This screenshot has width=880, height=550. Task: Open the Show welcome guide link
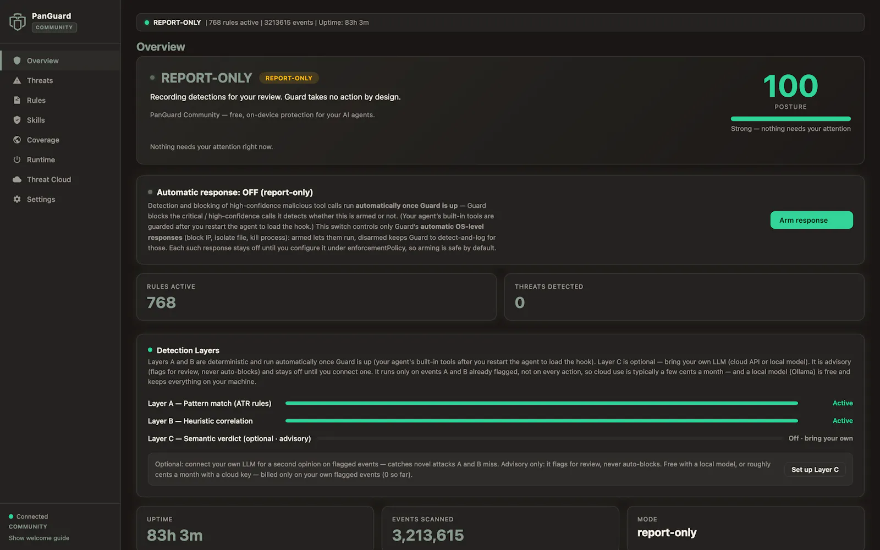[x=39, y=538]
